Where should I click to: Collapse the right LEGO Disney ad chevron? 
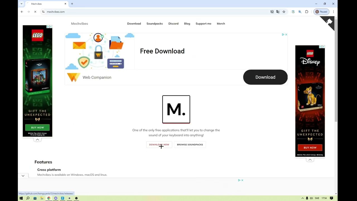[x=310, y=160]
